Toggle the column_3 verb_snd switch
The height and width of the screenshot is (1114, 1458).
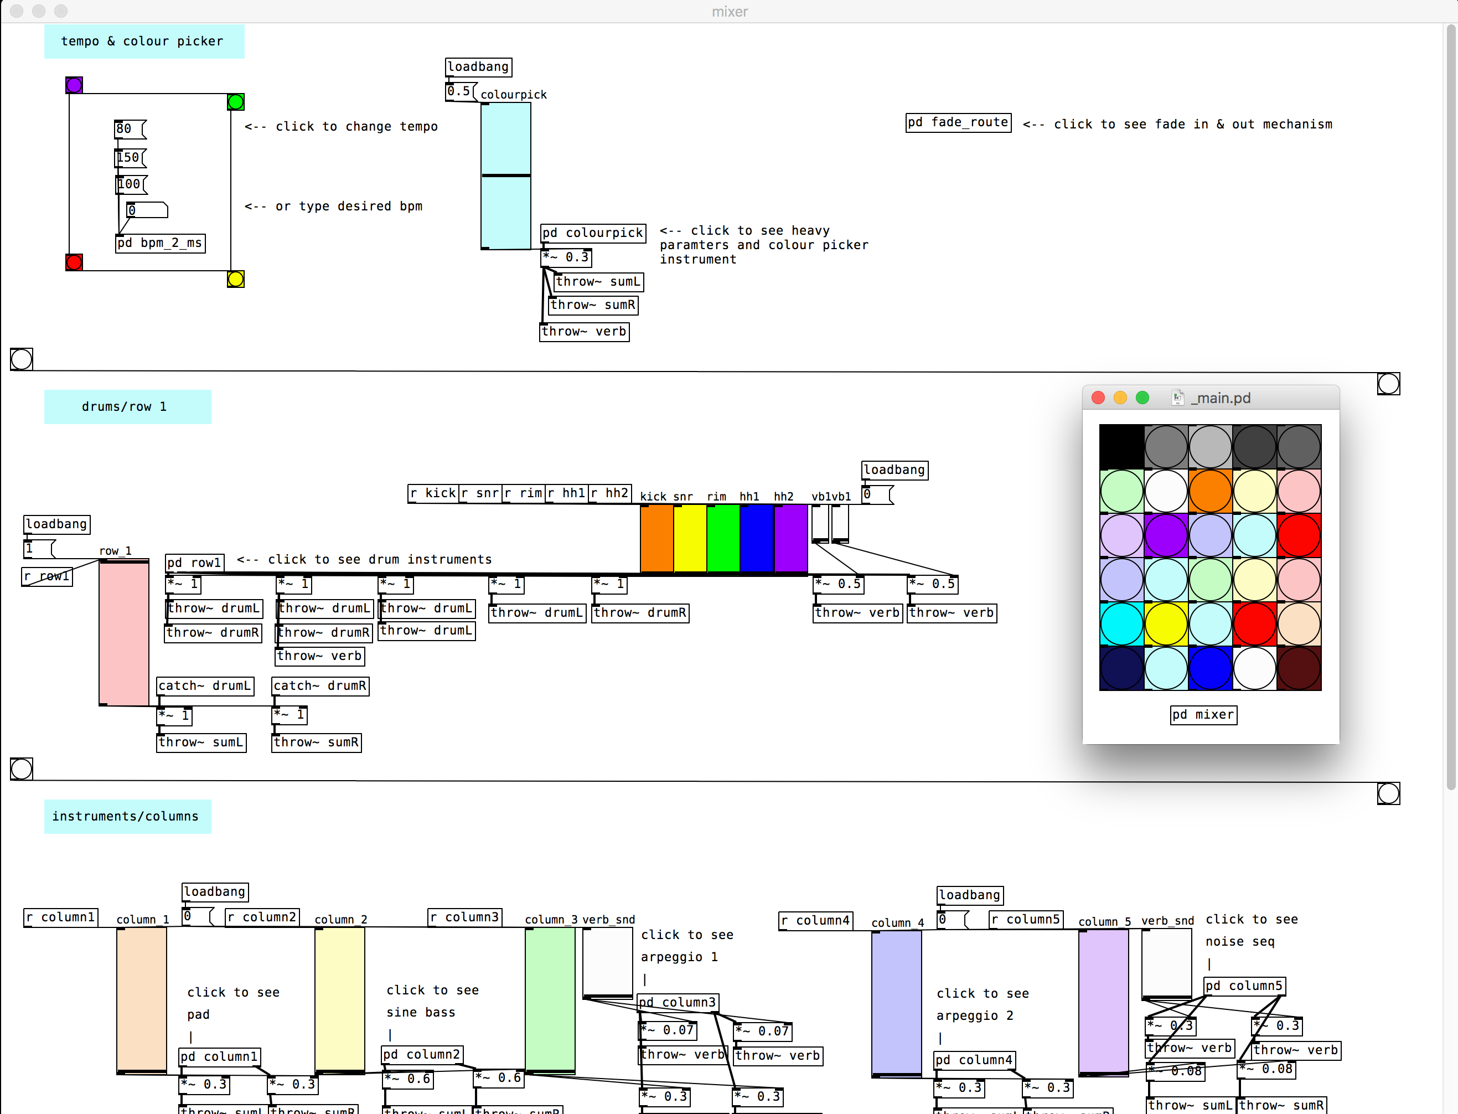point(607,962)
